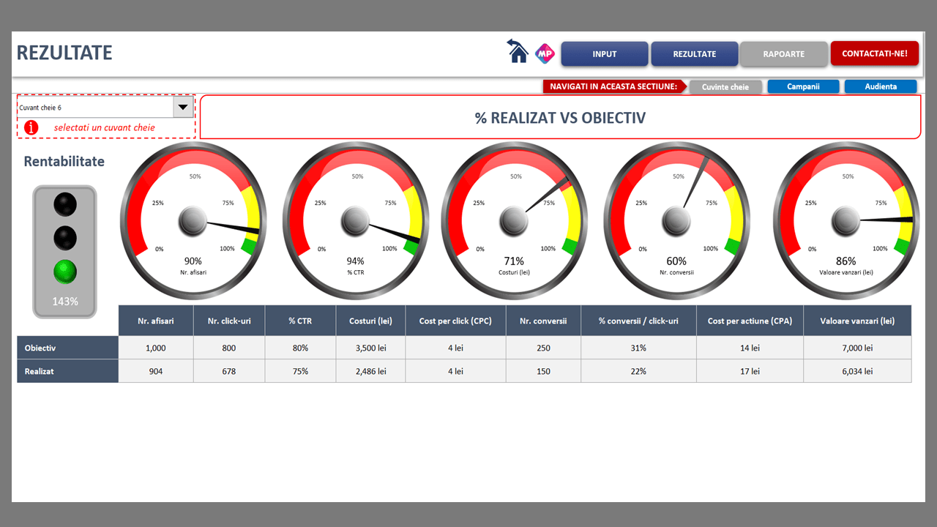Screen dimensions: 937x527
Task: Click the Realizat Nr. afisari cell
Action: [155, 371]
